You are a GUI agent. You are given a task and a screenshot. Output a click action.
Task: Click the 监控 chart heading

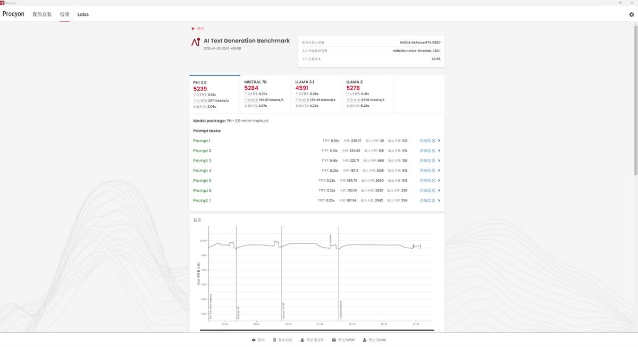point(197,219)
